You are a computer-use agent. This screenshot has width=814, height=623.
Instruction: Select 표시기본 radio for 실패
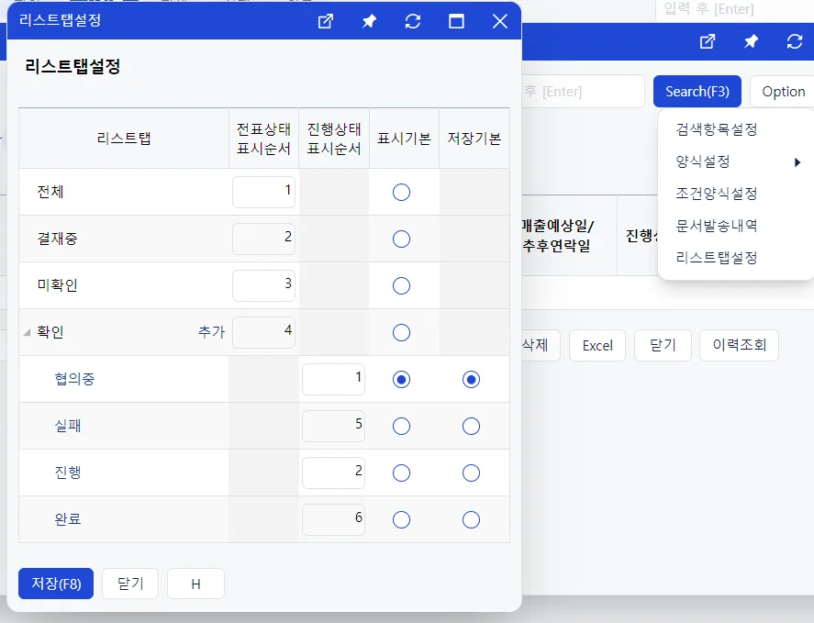pyautogui.click(x=401, y=427)
